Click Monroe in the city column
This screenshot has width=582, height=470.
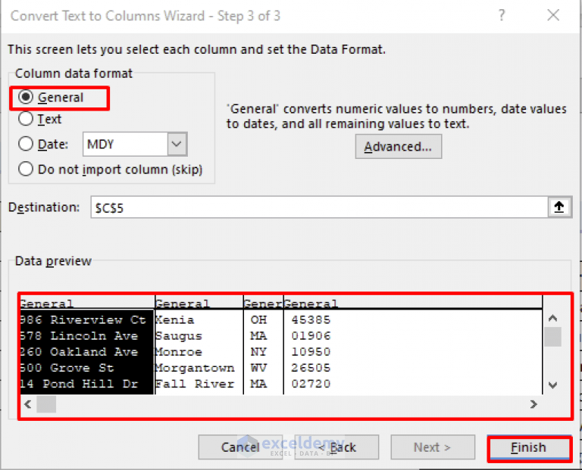point(179,351)
